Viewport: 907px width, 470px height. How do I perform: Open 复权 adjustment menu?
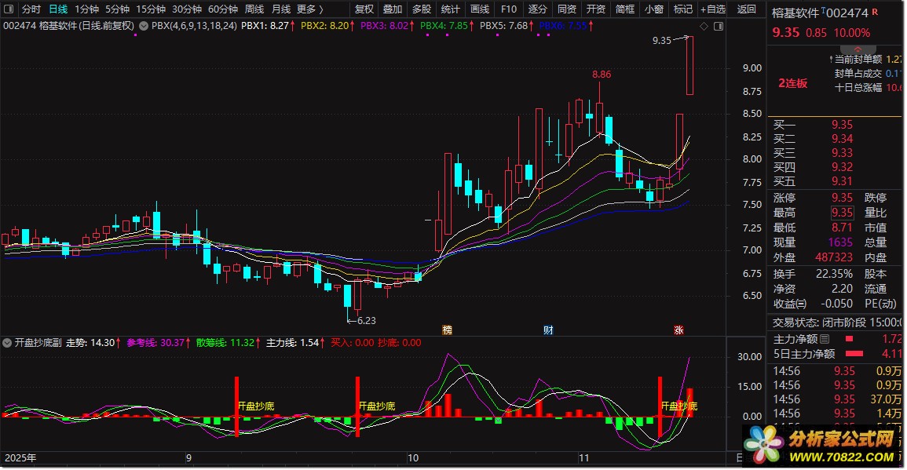click(x=364, y=9)
